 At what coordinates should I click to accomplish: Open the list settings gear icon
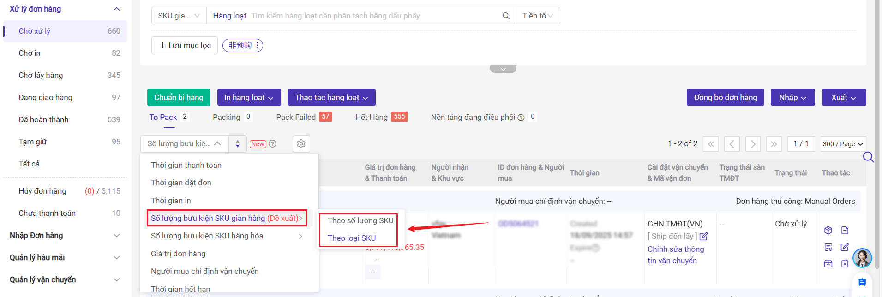[301, 144]
